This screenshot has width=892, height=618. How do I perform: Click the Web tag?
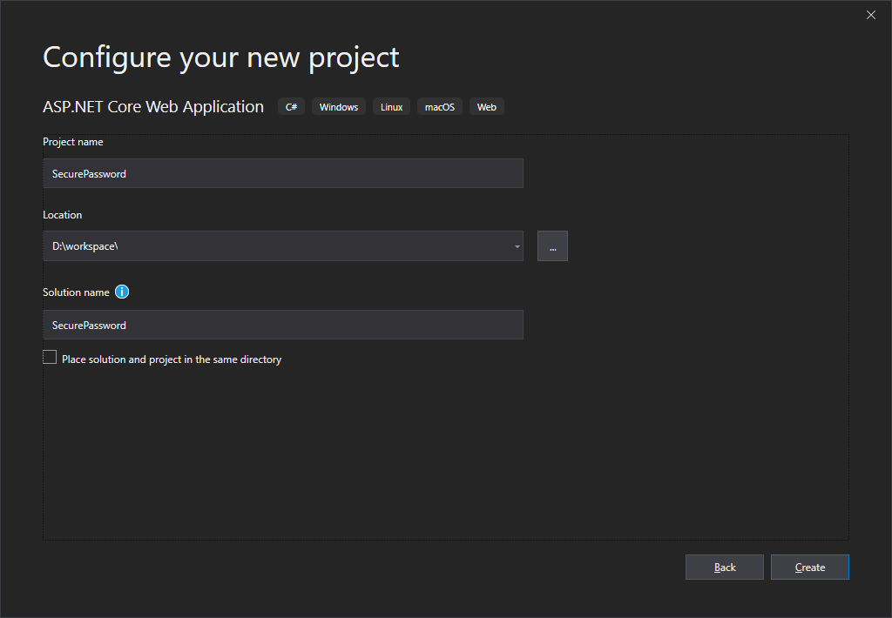click(x=486, y=107)
